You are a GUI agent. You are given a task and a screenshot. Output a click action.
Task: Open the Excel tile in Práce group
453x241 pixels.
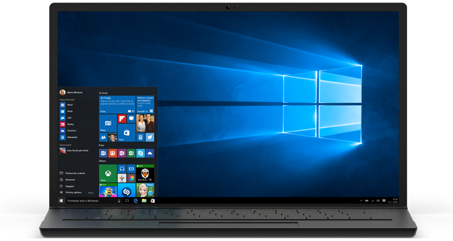point(131,153)
